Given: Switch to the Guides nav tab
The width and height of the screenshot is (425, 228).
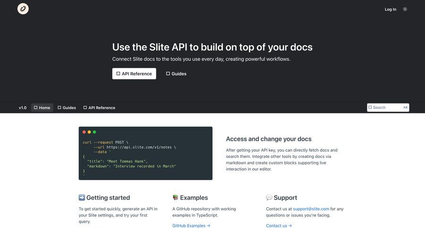Looking at the screenshot, I should click(x=67, y=107).
